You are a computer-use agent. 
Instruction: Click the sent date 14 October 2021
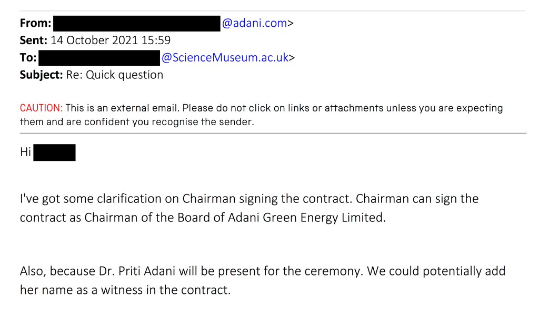tap(96, 40)
